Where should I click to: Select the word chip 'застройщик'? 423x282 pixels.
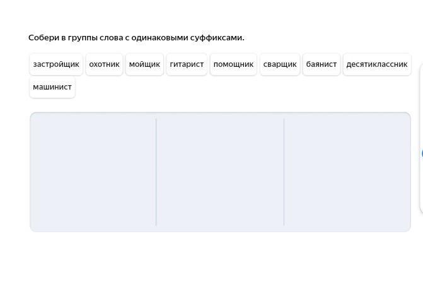pyautogui.click(x=56, y=64)
